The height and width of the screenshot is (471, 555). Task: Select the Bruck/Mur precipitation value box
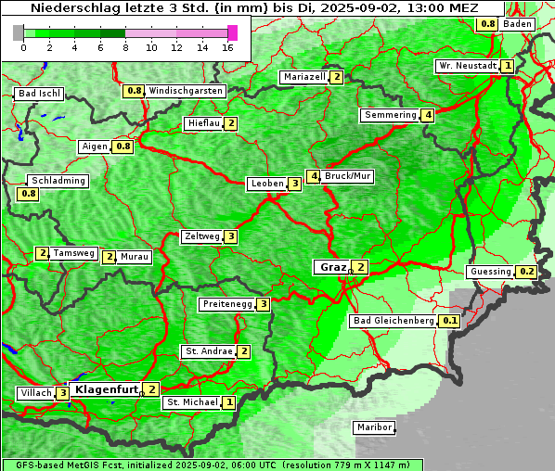pos(314,176)
